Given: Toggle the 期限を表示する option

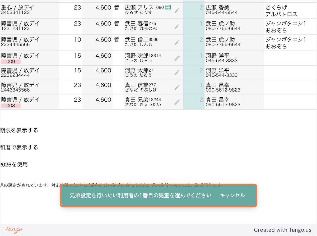Looking at the screenshot, I should click(x=19, y=130).
